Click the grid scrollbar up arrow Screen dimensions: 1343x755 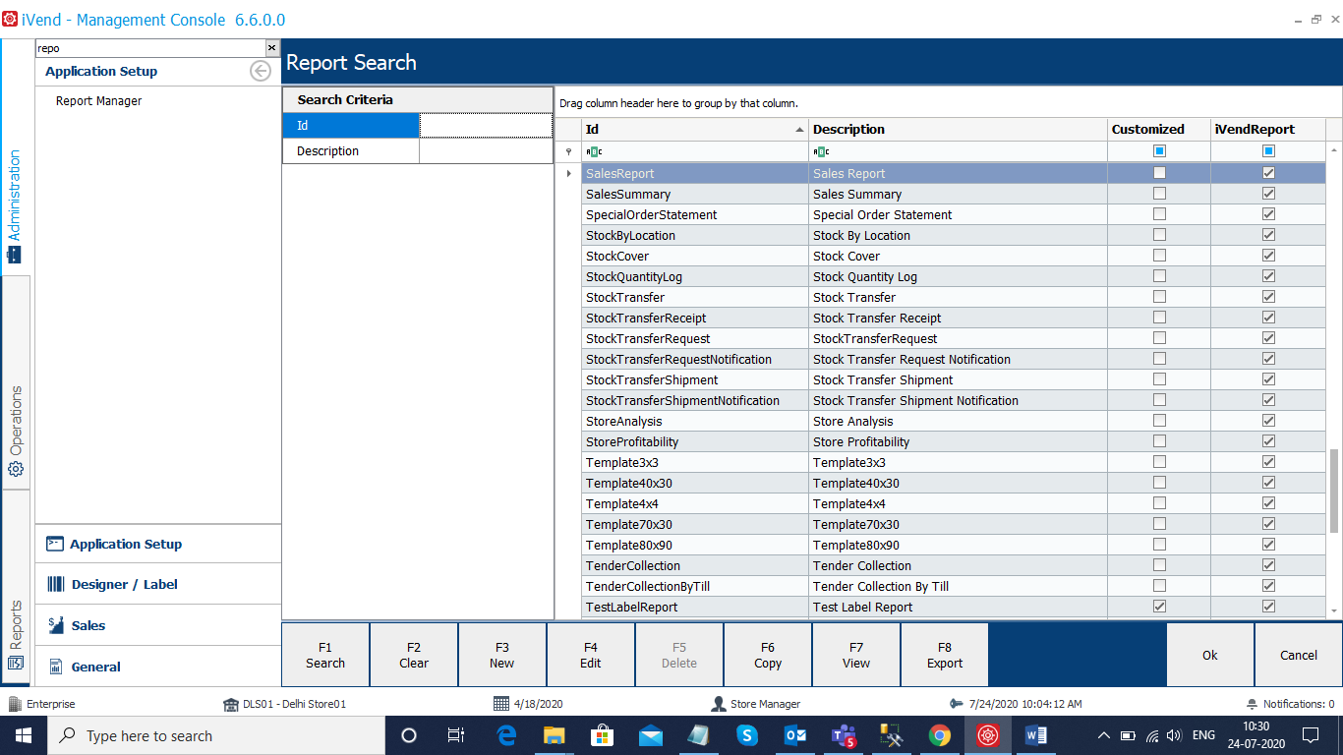[x=1334, y=151]
